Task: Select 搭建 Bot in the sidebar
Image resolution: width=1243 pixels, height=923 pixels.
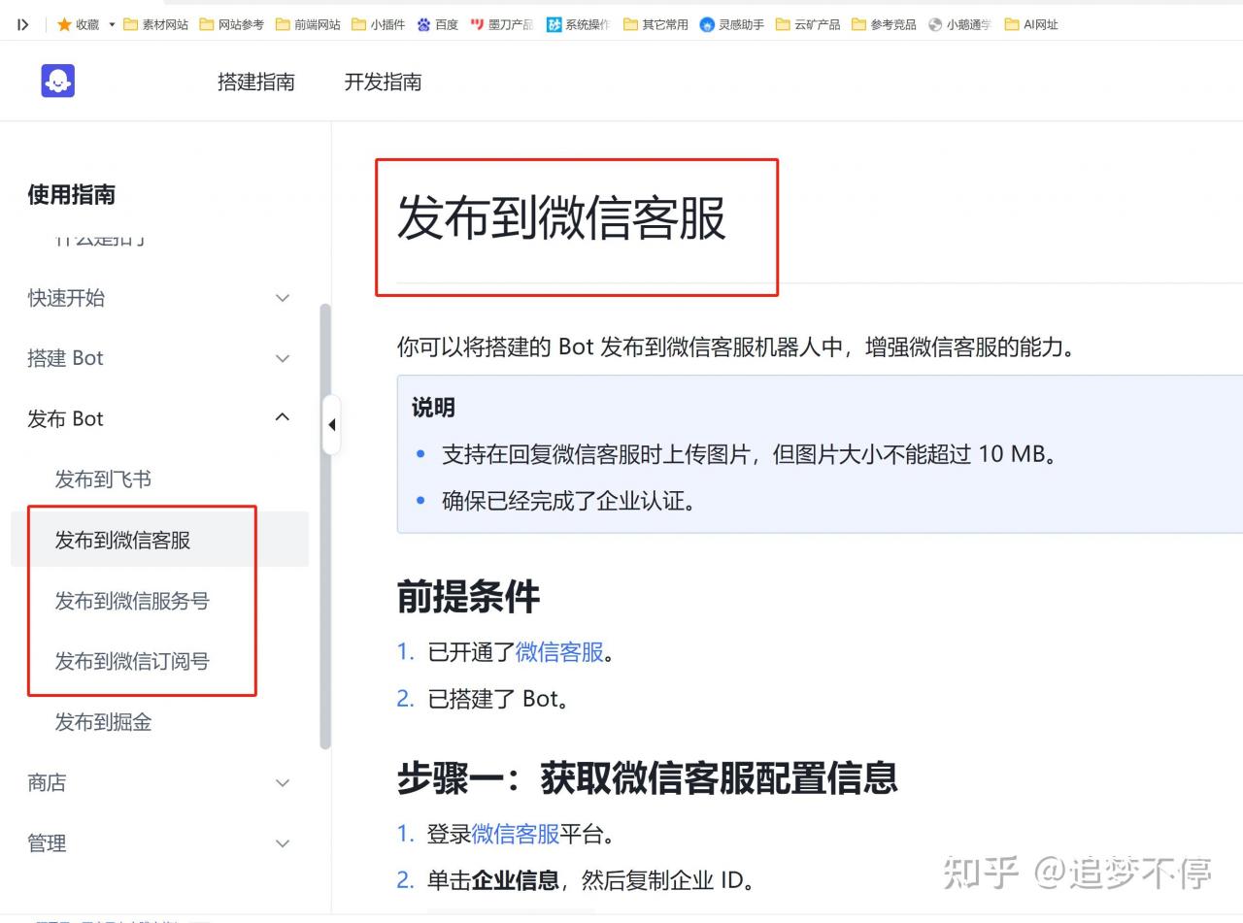Action: [x=65, y=358]
